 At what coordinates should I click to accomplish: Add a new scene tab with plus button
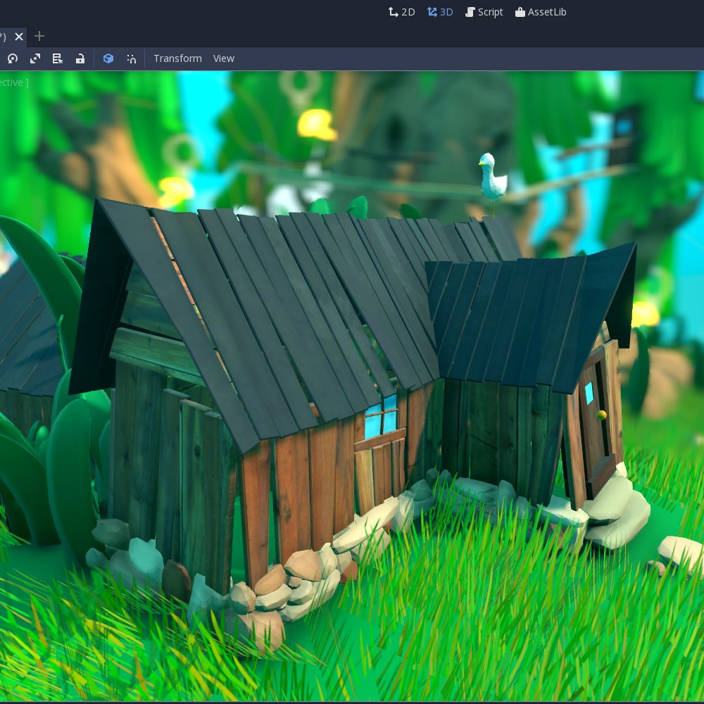[39, 36]
